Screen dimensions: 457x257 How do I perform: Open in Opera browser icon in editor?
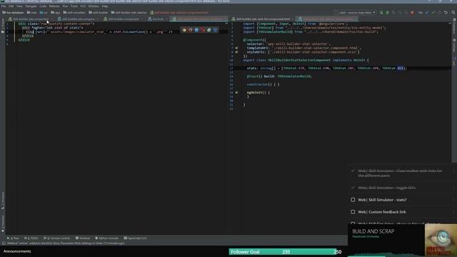pyautogui.click(x=203, y=30)
